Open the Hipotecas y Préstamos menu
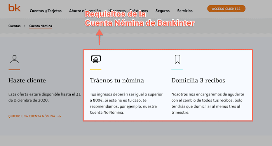272x146 pixels. click(x=128, y=11)
